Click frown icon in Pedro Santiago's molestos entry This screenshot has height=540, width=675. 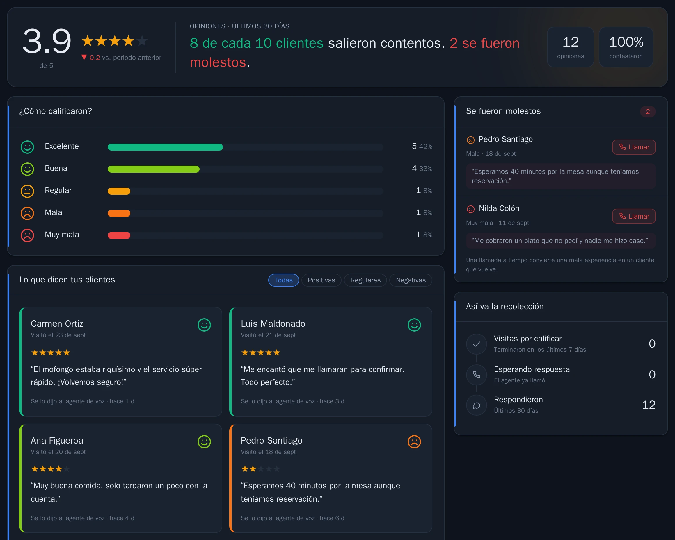tap(470, 140)
